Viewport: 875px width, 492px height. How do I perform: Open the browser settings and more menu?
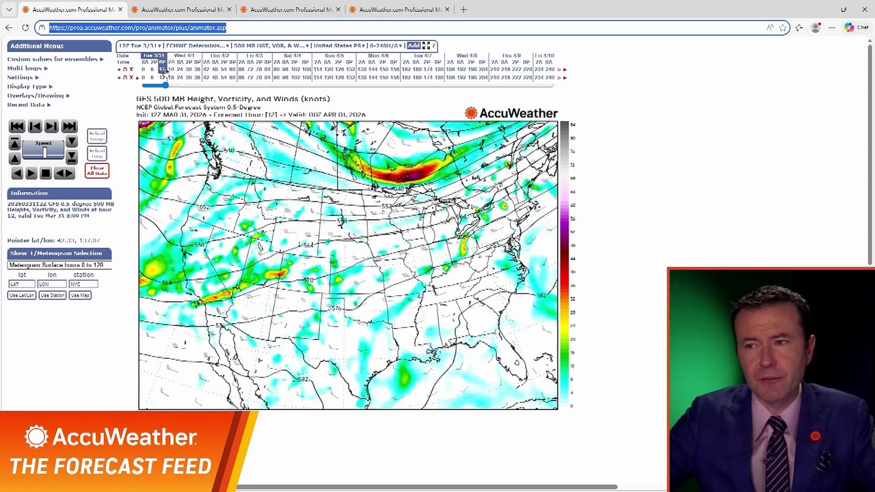(832, 27)
